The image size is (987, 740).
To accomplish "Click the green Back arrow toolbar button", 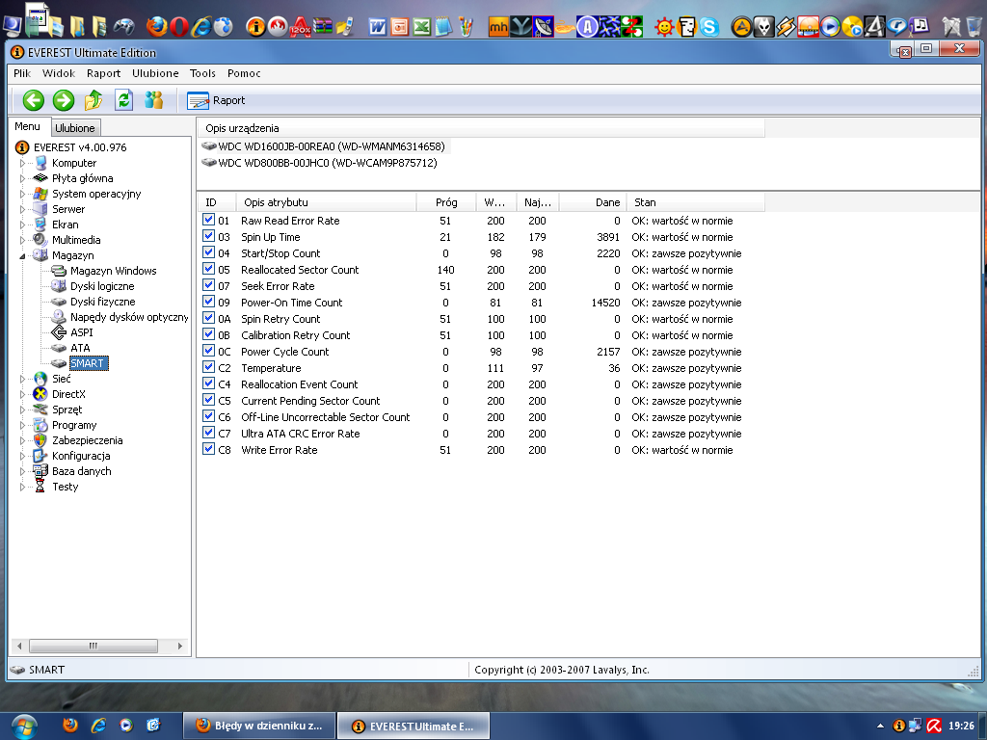I will (34, 100).
